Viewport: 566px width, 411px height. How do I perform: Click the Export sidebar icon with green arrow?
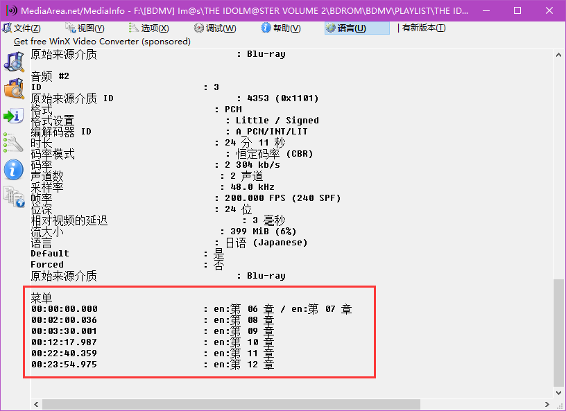(14, 116)
